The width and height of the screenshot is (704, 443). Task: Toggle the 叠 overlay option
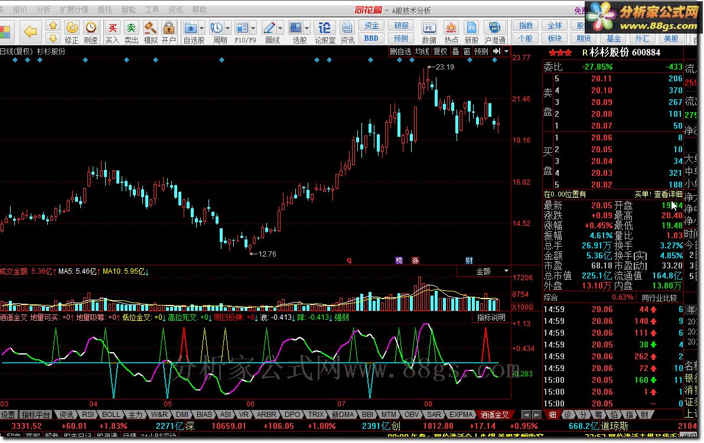pyautogui.click(x=455, y=51)
